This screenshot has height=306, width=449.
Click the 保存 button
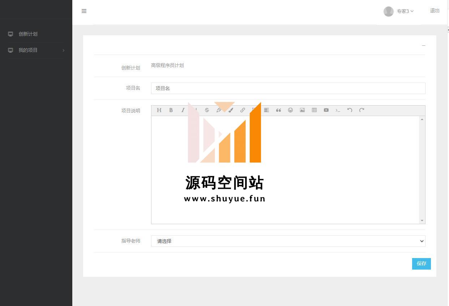click(x=422, y=264)
